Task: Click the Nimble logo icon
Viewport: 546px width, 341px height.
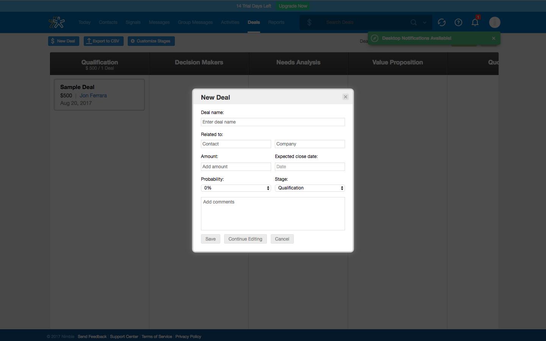Action: pyautogui.click(x=57, y=22)
